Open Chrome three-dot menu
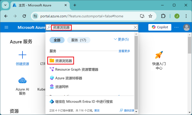192x115 pixels. 186,16
